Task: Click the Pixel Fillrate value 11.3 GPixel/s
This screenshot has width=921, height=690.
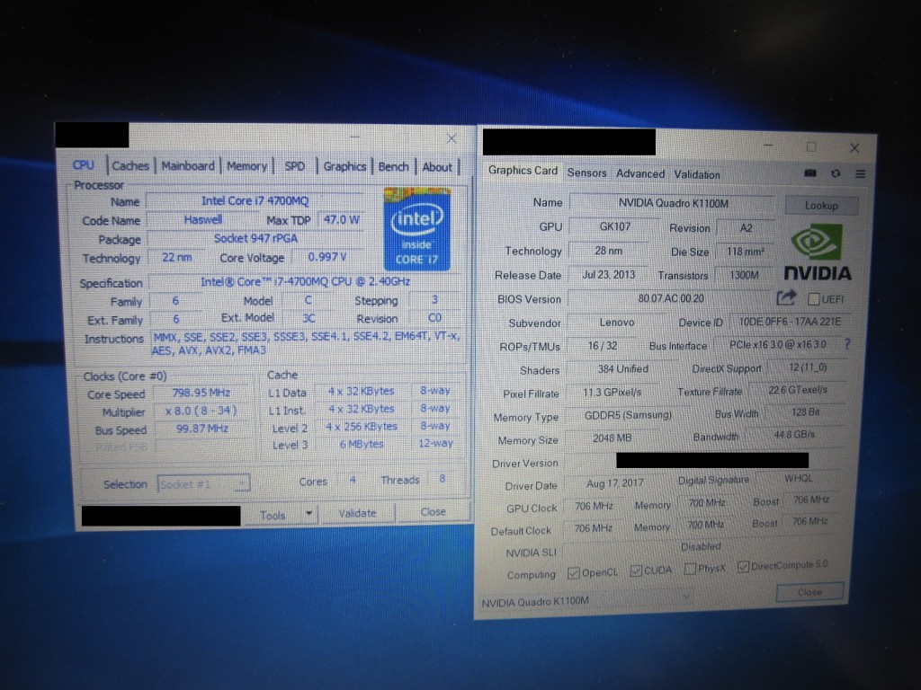Action: [x=612, y=392]
